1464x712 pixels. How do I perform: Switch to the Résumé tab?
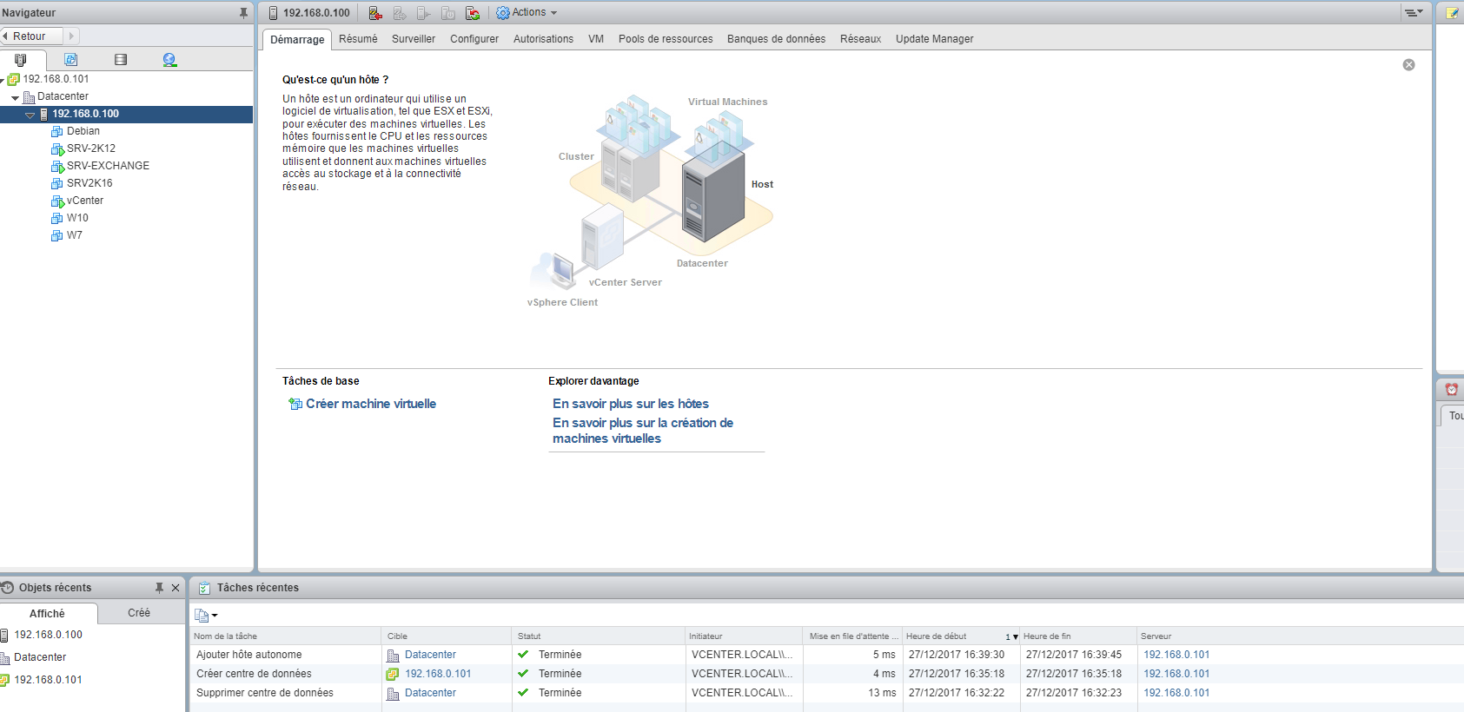click(x=358, y=39)
